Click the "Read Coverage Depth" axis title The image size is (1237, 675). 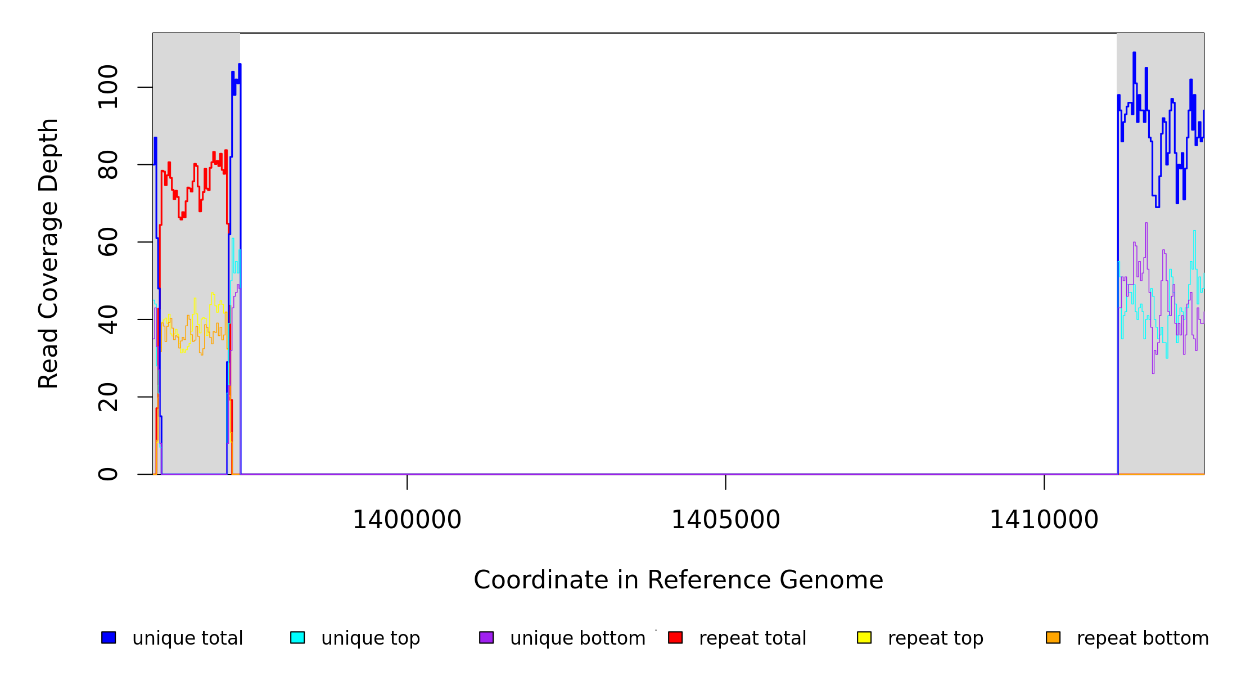(x=48, y=253)
